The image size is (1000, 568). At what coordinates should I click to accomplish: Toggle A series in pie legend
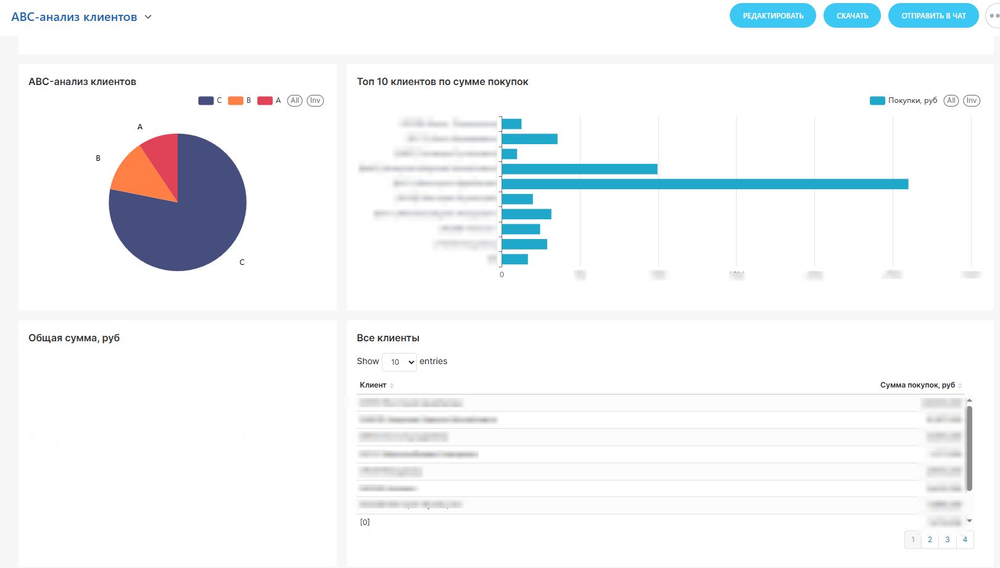pos(269,100)
